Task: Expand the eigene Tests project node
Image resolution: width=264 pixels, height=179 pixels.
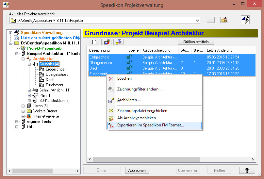Action: click(17, 122)
